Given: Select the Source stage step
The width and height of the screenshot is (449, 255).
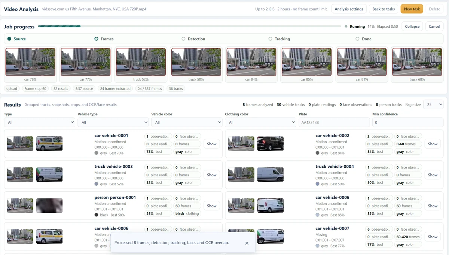Looking at the screenshot, I should pyautogui.click(x=17, y=39).
